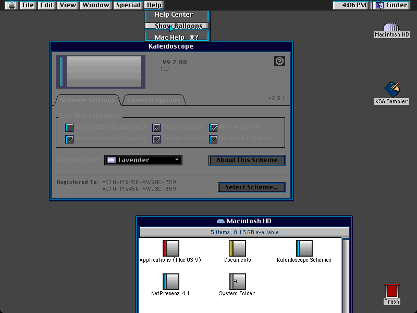
Task: Select the KSA Sampler desktop icon
Action: (x=392, y=90)
